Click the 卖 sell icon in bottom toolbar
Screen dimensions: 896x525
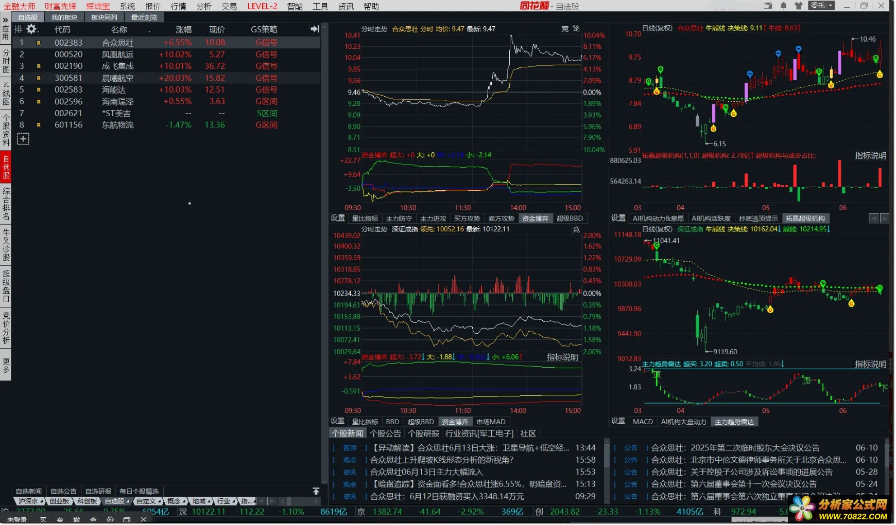click(60, 520)
